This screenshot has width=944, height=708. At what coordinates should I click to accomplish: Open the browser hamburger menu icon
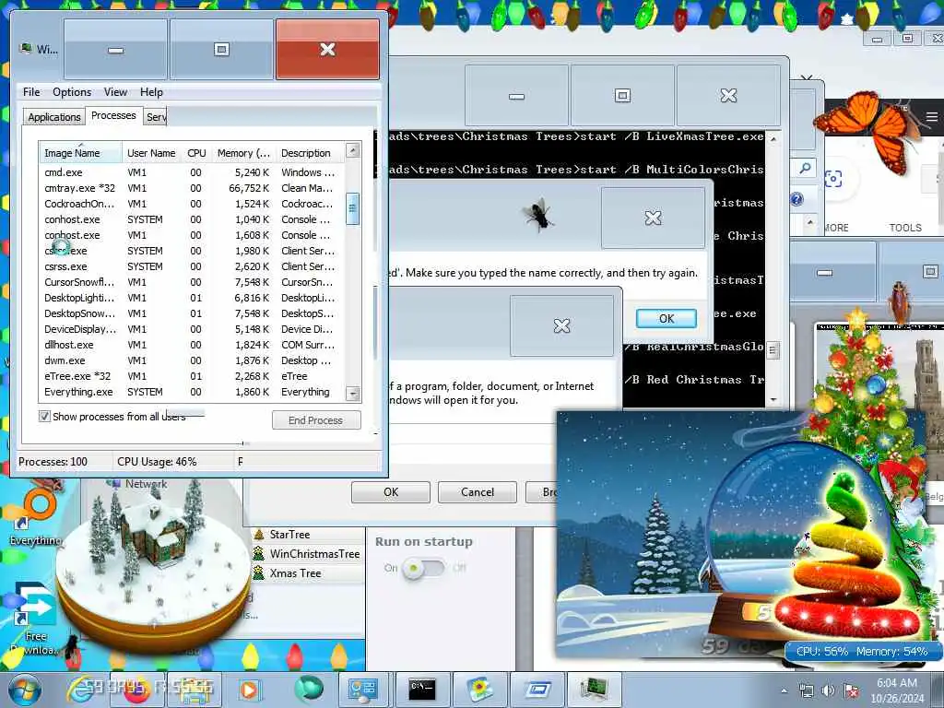pyautogui.click(x=931, y=117)
